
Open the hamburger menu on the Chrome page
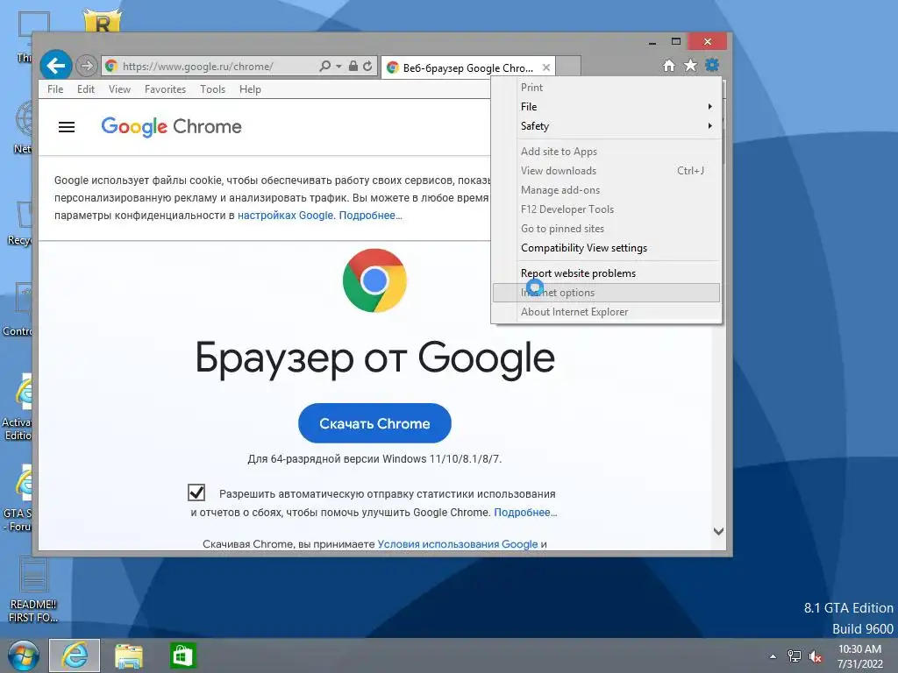tap(67, 127)
